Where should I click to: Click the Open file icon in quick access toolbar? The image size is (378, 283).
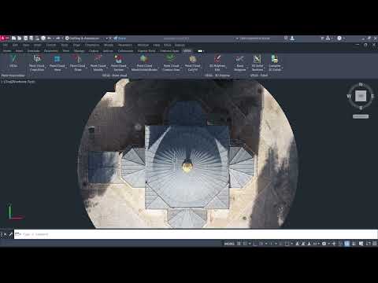pyautogui.click(x=20, y=39)
